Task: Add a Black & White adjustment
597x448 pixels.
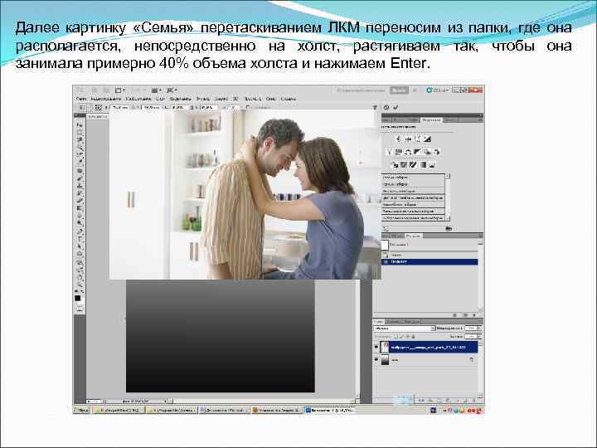Action: (x=417, y=152)
